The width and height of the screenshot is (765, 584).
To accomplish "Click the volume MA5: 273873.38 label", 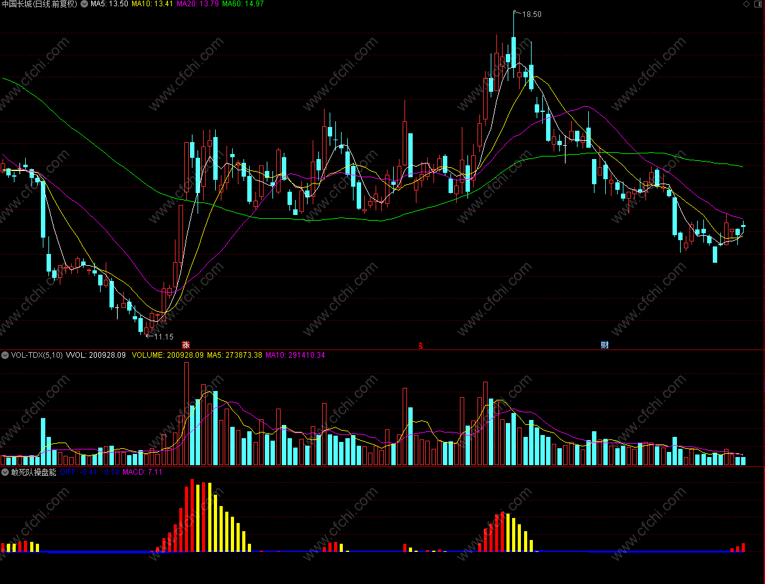I will point(235,355).
